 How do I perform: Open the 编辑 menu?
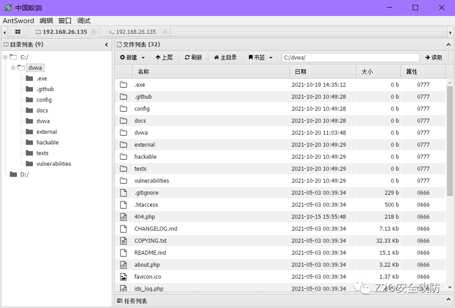tap(46, 21)
